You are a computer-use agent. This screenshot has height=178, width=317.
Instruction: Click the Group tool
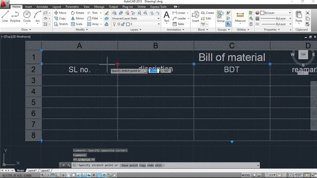tap(220, 16)
